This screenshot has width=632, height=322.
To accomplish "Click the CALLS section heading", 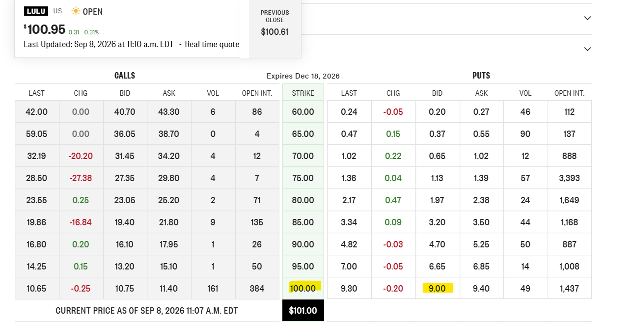I will pos(125,76).
